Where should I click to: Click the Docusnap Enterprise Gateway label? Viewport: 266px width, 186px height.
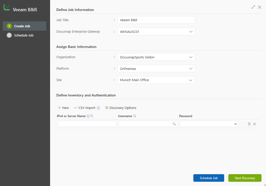pyautogui.click(x=78, y=32)
